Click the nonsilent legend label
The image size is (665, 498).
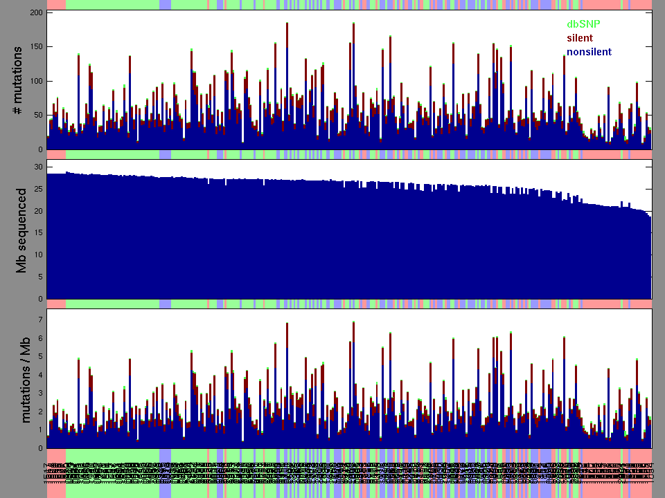pyautogui.click(x=589, y=52)
